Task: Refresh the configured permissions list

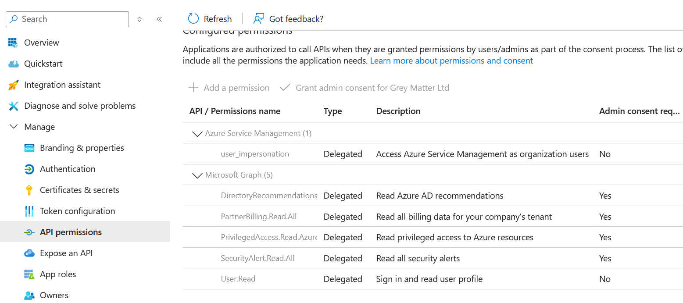Action: point(209,19)
